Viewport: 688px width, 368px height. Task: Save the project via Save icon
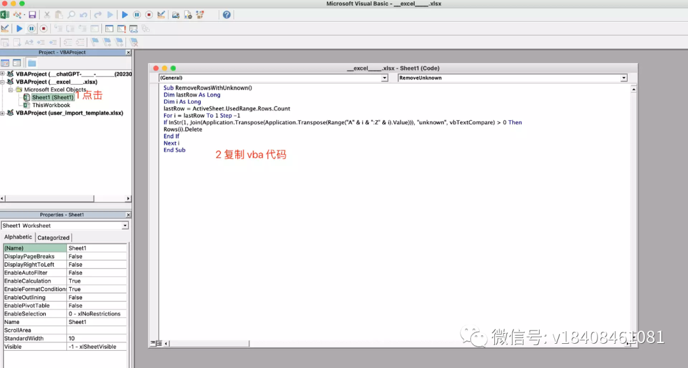32,13
